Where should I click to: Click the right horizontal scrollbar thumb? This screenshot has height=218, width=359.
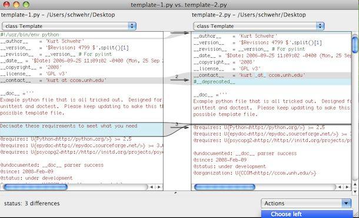pos(225,187)
